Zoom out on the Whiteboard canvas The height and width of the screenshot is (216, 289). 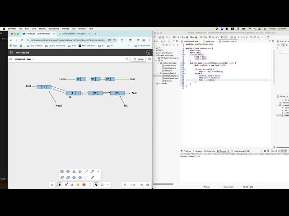pyautogui.click(x=126, y=185)
